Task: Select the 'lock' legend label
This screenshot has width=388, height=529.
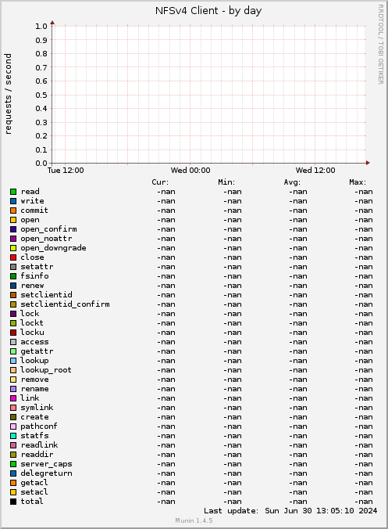Action: pos(30,314)
